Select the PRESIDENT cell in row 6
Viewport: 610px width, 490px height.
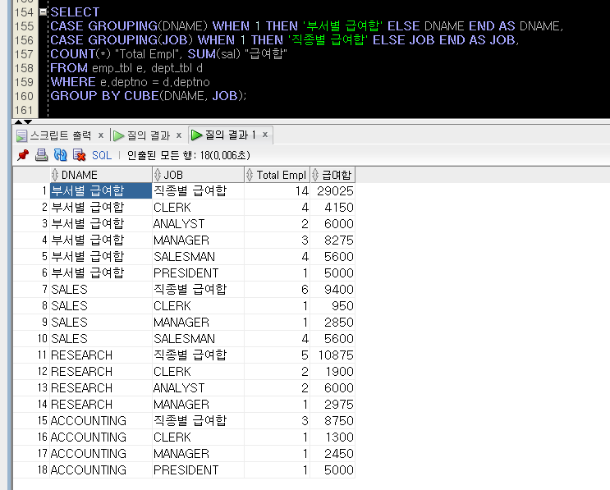tap(199, 273)
